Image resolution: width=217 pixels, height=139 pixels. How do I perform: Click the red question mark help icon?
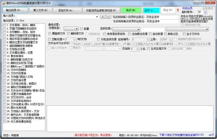(178, 10)
